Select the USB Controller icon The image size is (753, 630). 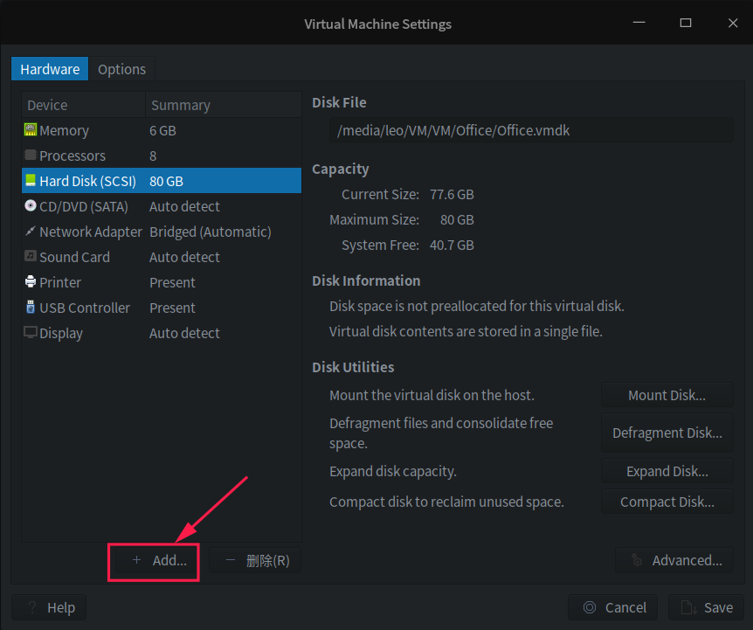tap(30, 308)
